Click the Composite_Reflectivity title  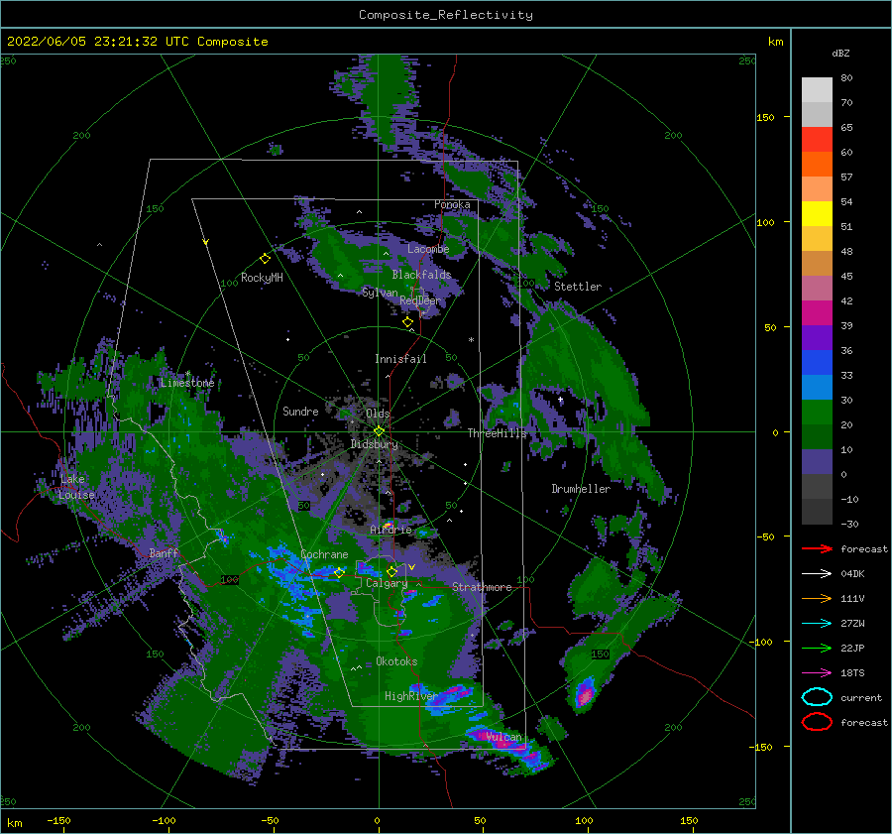click(x=445, y=15)
